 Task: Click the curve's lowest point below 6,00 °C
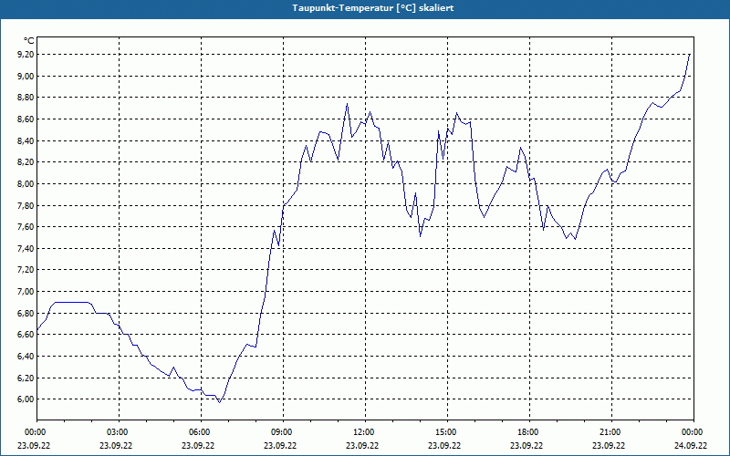click(x=219, y=402)
